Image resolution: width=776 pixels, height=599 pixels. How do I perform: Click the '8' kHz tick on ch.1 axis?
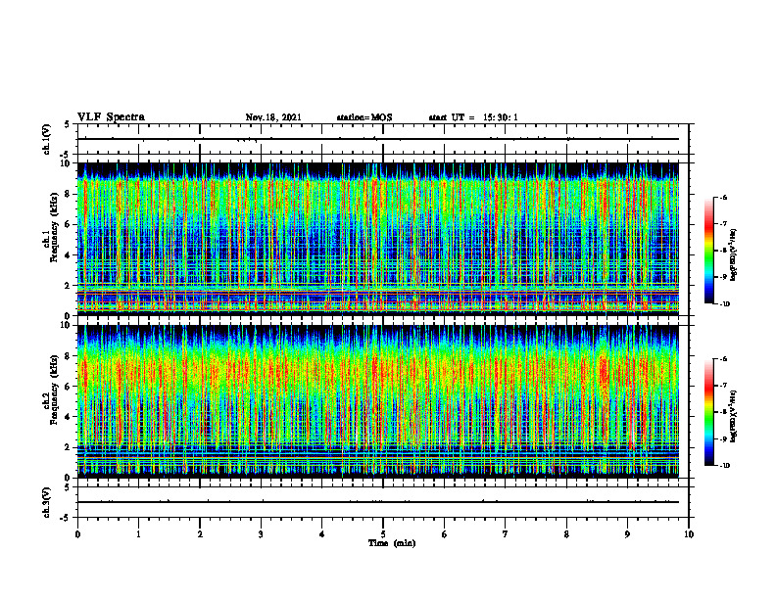pos(68,194)
